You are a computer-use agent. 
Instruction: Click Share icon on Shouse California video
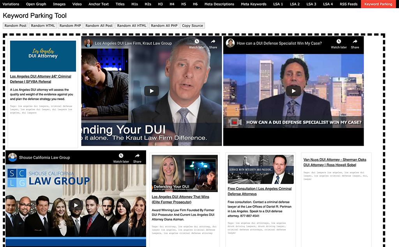coord(137,156)
